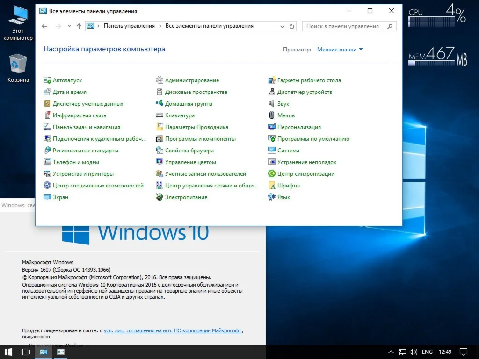Click the Мышь mouse icon
The width and height of the screenshot is (479, 359).
pos(272,115)
